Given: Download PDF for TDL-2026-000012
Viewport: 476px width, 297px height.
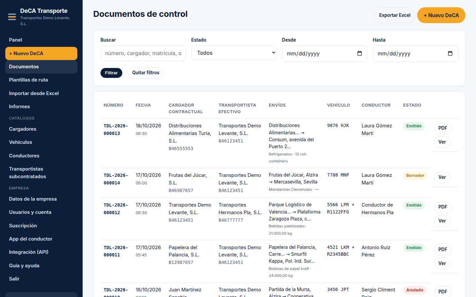Looking at the screenshot, I should click(x=443, y=207).
